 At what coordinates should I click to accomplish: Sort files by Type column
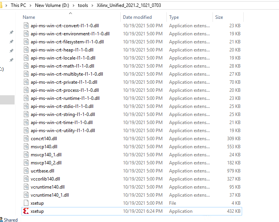(x=174, y=17)
